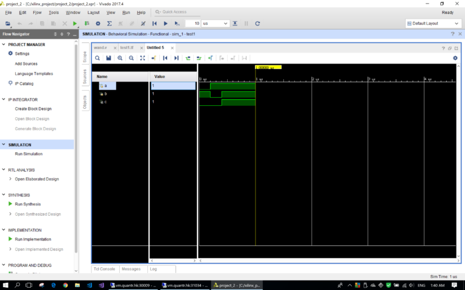Run all simulation with the play icon

pos(166,24)
